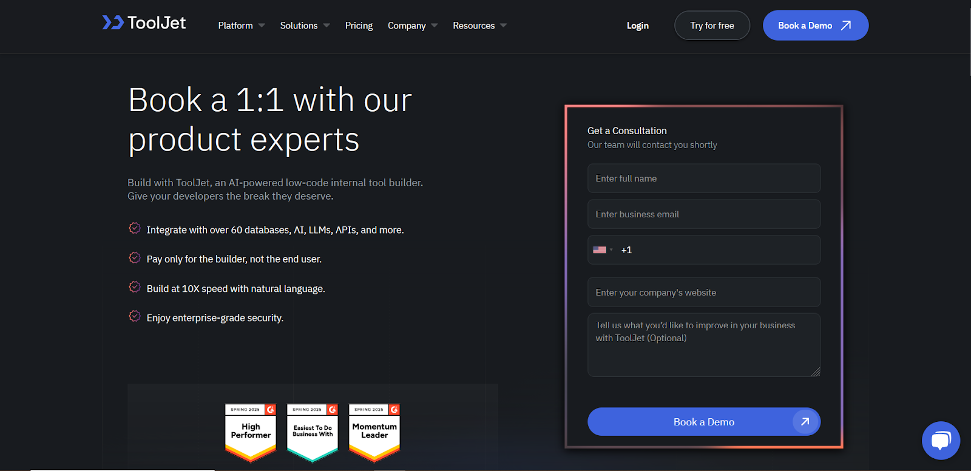The height and width of the screenshot is (471, 971).
Task: Expand the Company menu
Action: click(x=413, y=25)
